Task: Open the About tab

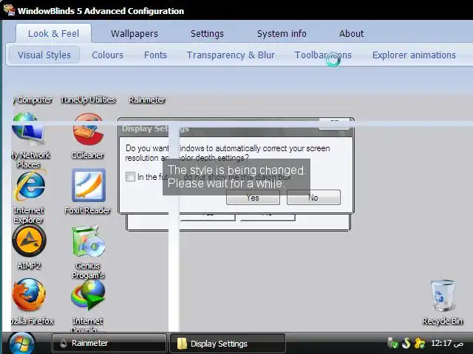Action: coord(352,33)
